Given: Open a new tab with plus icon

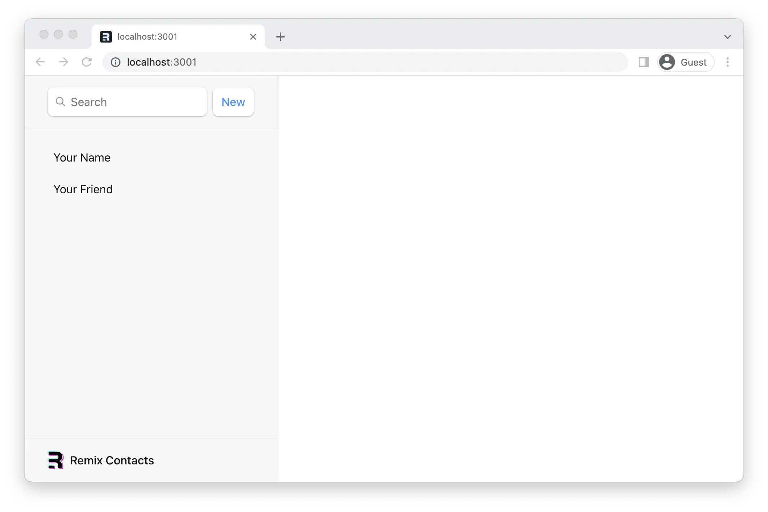Looking at the screenshot, I should click(x=281, y=37).
